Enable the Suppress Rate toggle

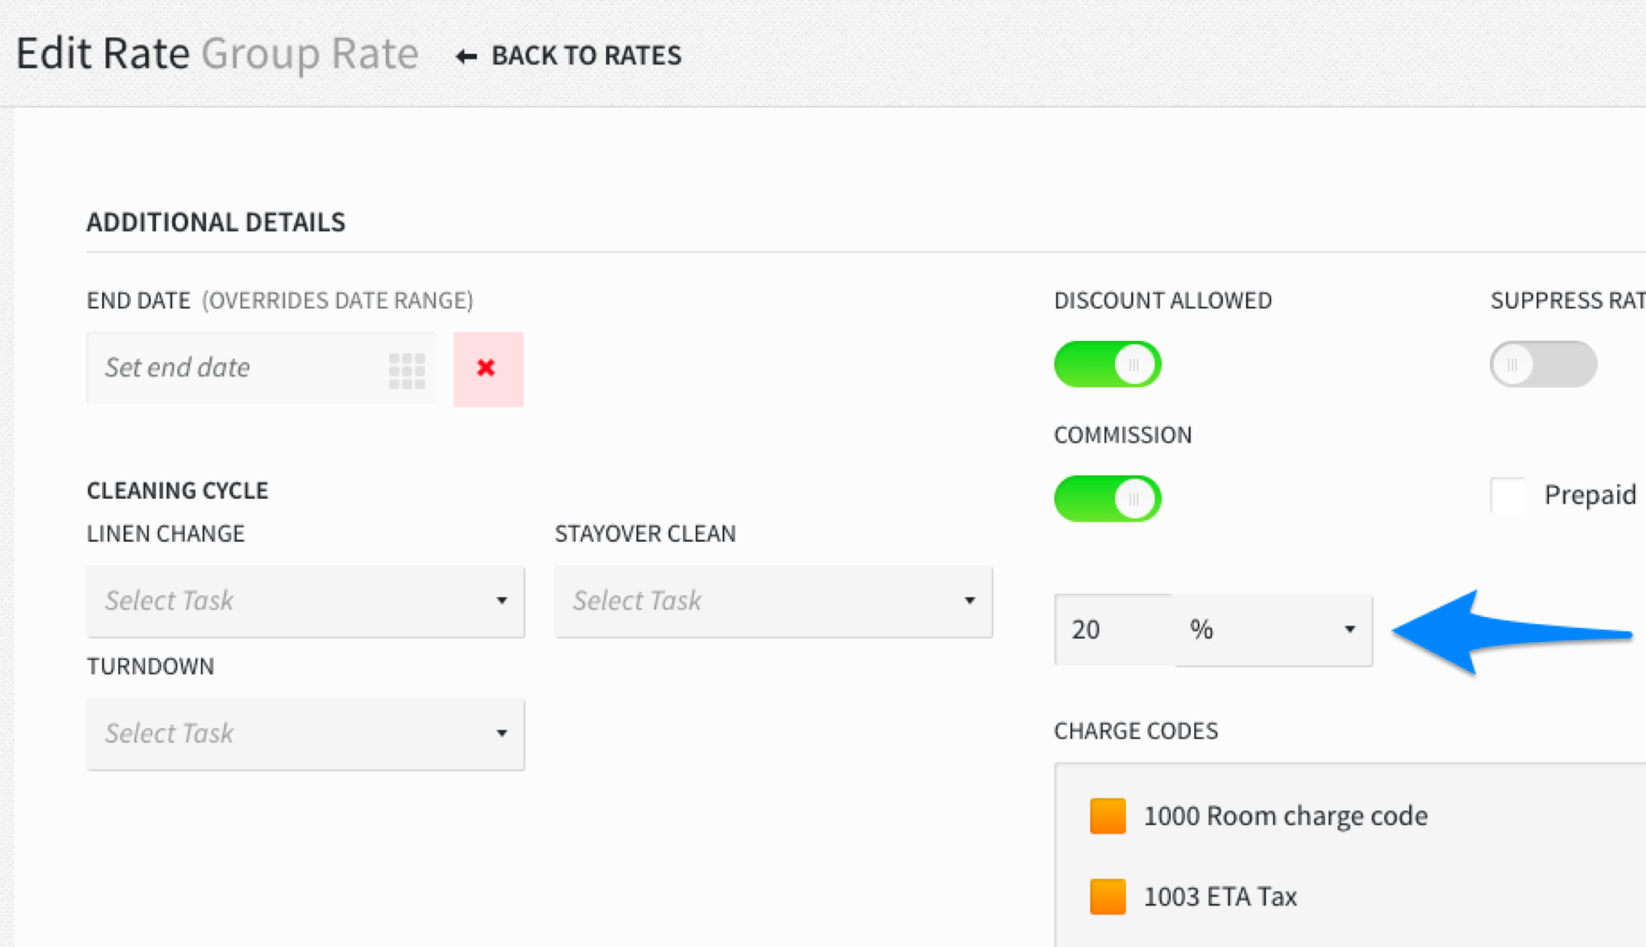(1543, 365)
